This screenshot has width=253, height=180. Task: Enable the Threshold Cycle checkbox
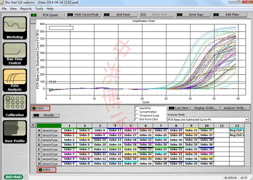coord(137,115)
